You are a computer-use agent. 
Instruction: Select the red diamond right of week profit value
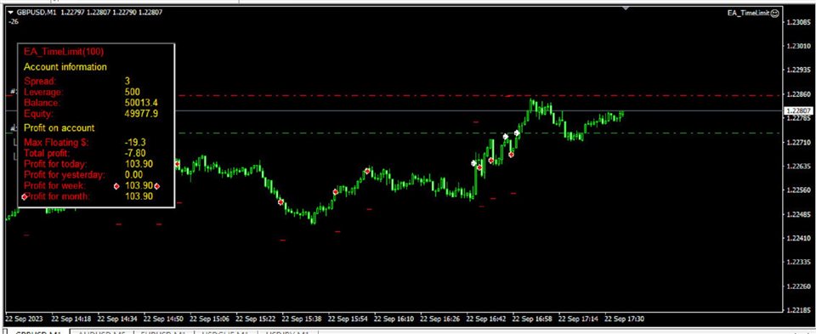coord(157,186)
